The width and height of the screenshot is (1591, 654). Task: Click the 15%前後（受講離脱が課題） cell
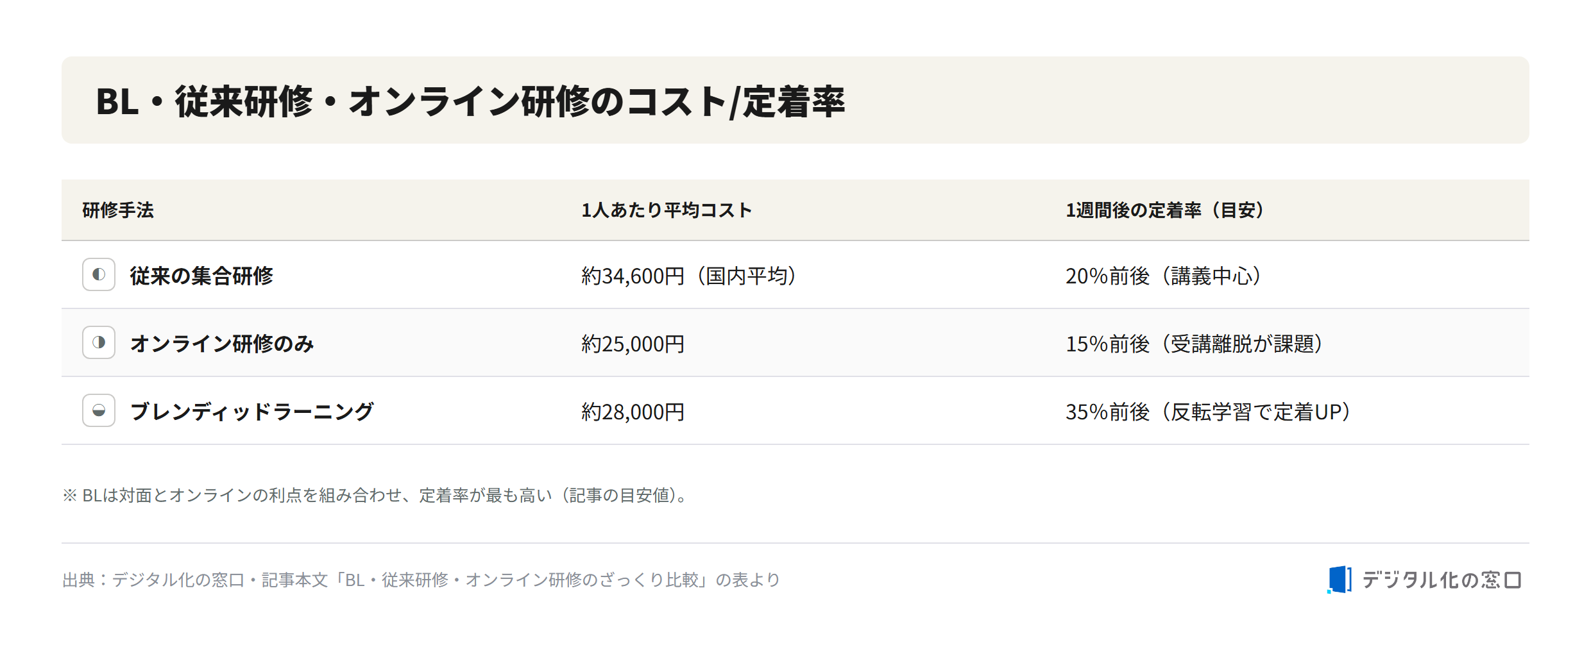[x=1195, y=344]
